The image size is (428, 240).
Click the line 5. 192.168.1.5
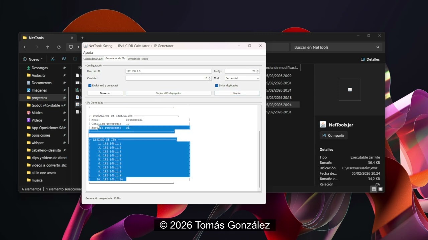point(110,160)
